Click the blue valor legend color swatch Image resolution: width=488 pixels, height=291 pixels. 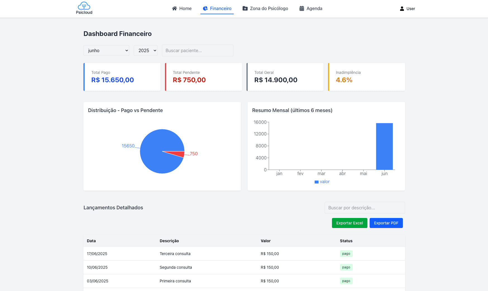(x=316, y=181)
